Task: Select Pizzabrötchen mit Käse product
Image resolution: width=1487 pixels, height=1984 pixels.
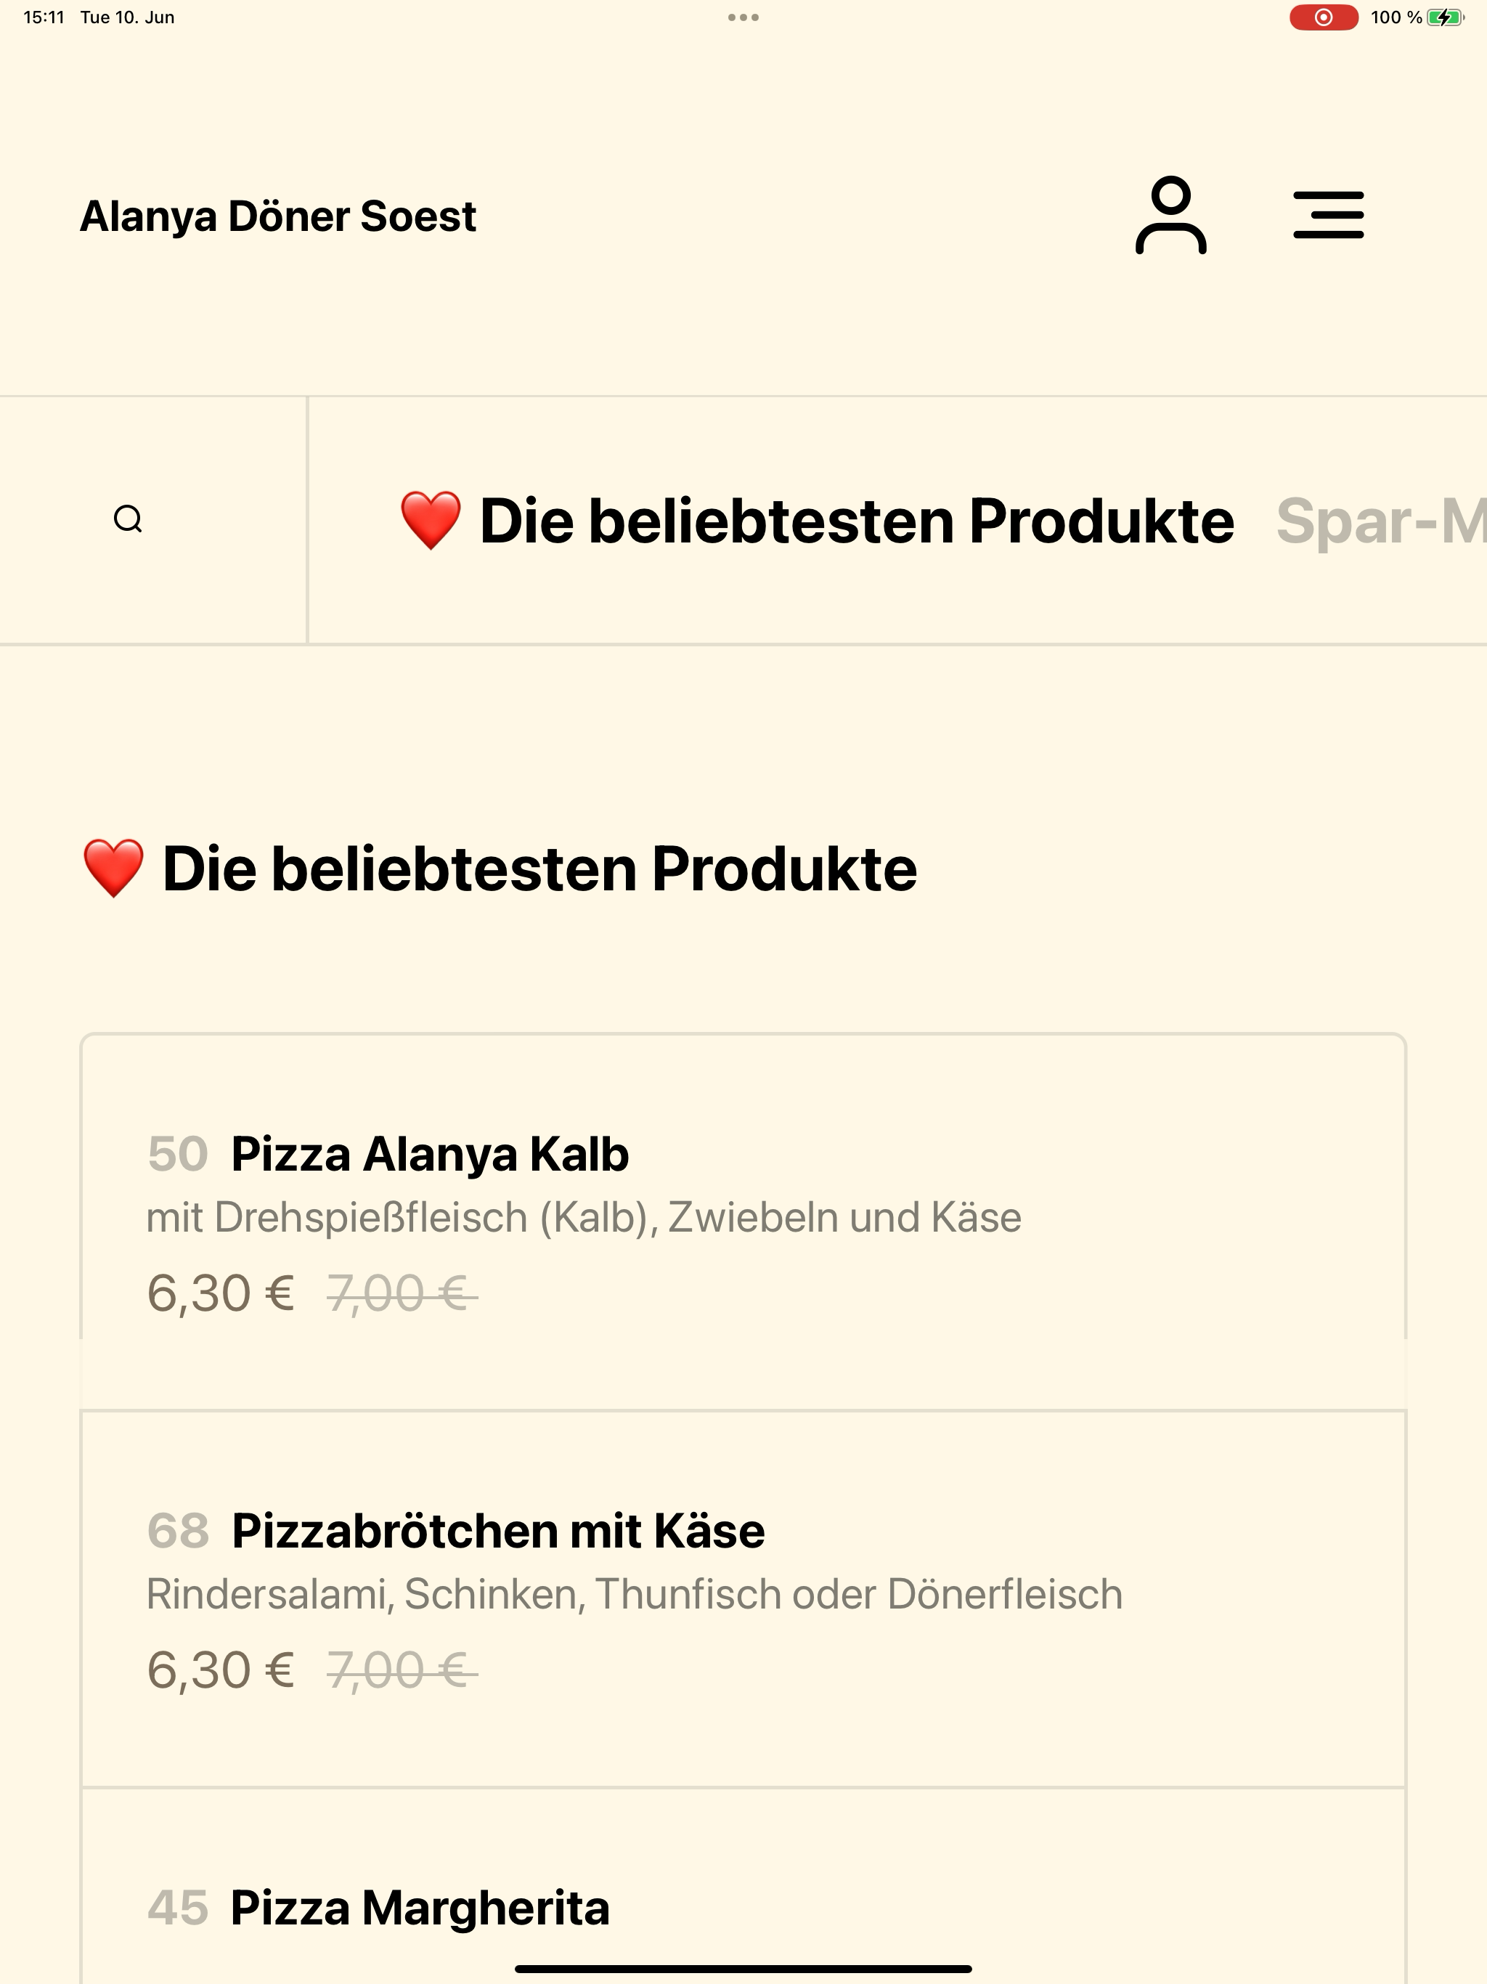Action: [743, 1599]
